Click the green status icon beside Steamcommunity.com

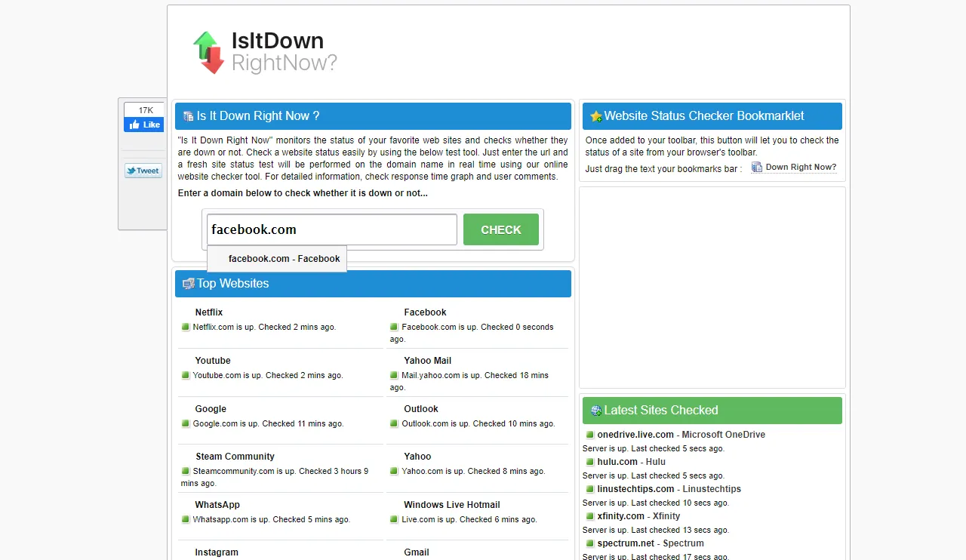pos(186,471)
